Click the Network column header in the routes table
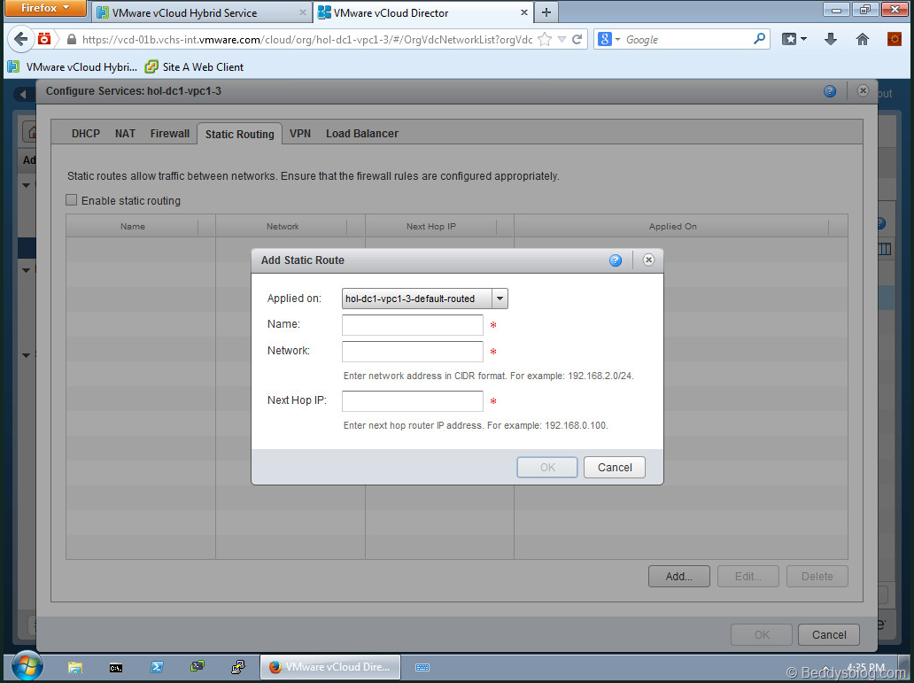This screenshot has width=914, height=683. [x=283, y=226]
